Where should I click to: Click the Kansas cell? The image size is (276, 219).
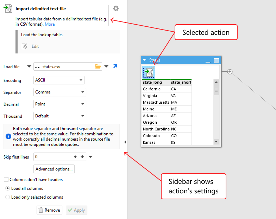coord(156,142)
